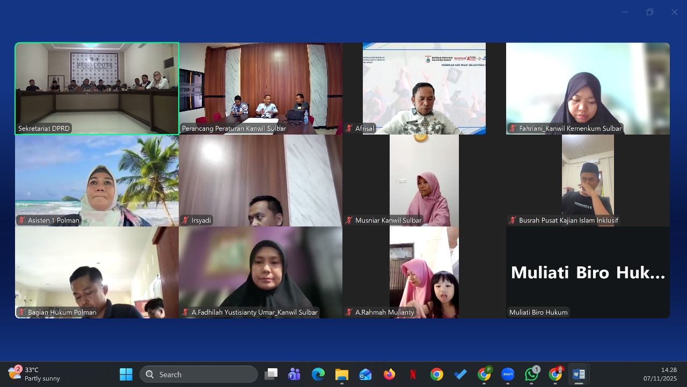The height and width of the screenshot is (387, 687).
Task: Open the Windows Start menu
Action: tap(126, 375)
